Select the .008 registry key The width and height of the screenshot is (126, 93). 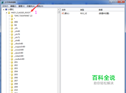[16, 84]
